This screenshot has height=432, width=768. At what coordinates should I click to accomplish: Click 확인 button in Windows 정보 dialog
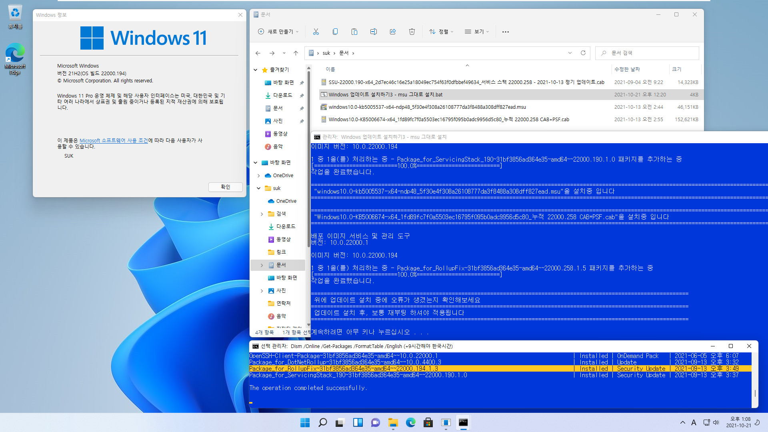[226, 187]
